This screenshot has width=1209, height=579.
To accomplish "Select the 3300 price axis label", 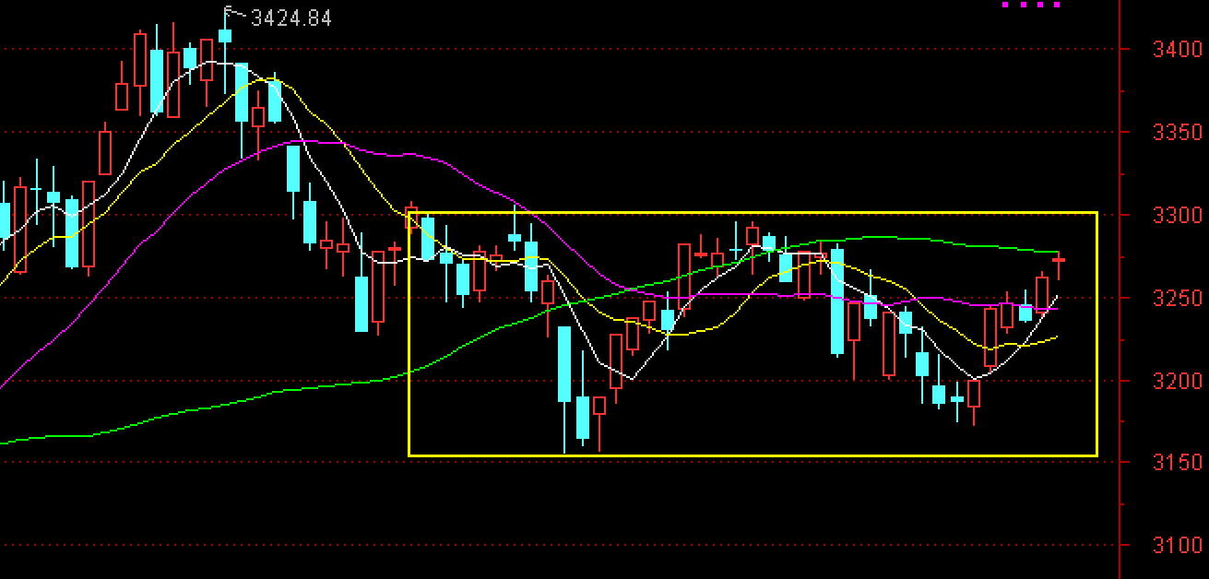I will tap(1177, 215).
